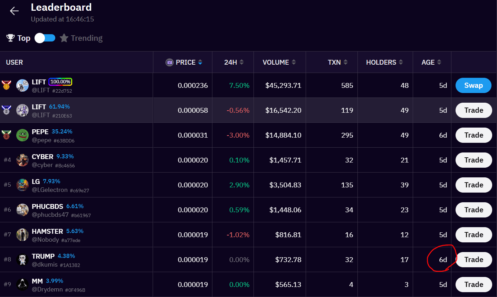Click the MM hooded avatar
This screenshot has height=297, width=497.
pyautogui.click(x=22, y=285)
